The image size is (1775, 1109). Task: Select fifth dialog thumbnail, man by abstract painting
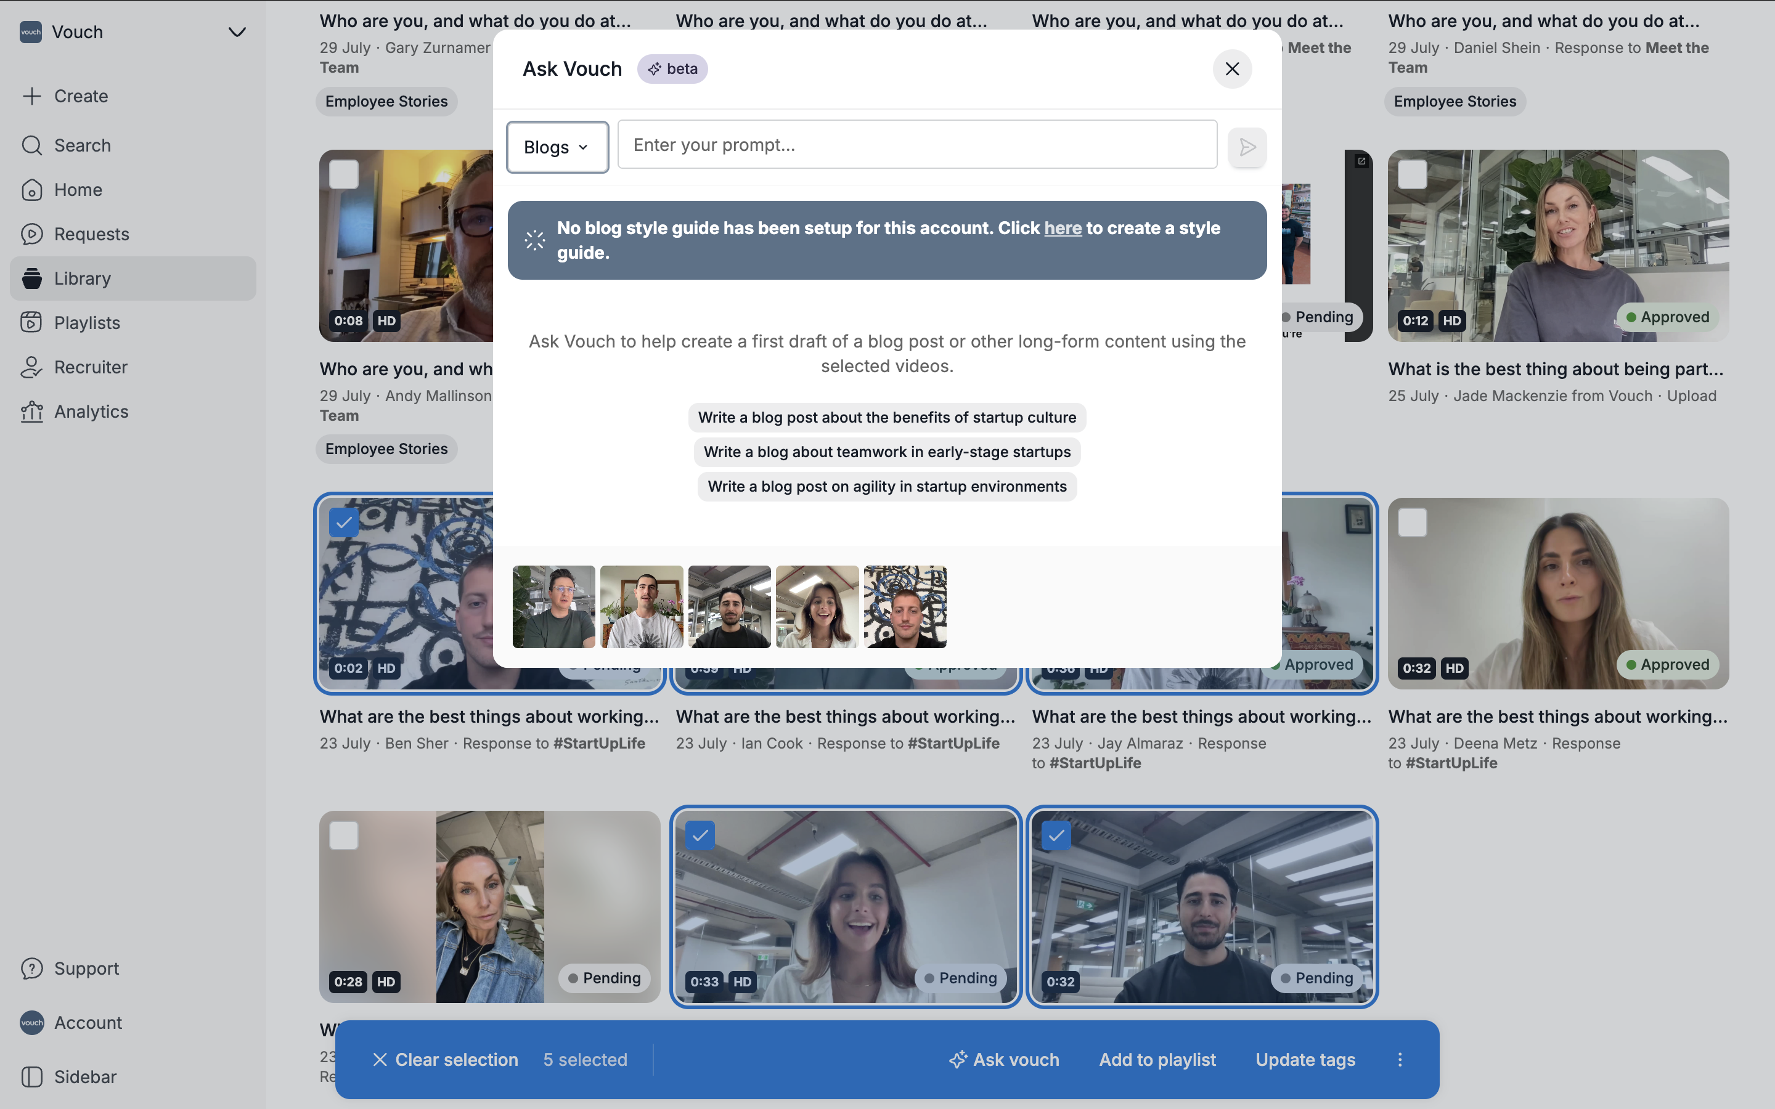(x=905, y=607)
